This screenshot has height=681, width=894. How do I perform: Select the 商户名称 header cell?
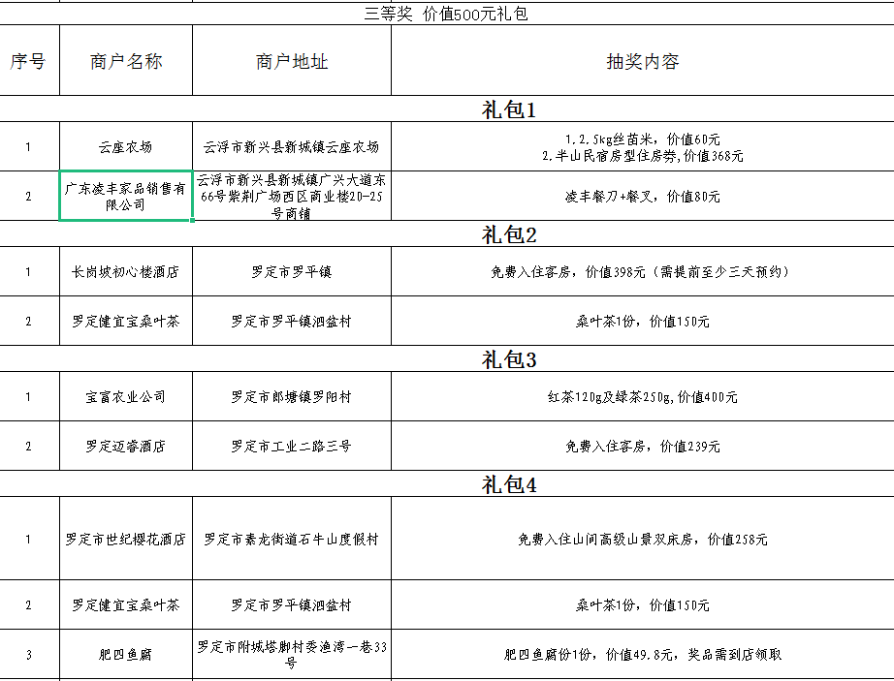click(126, 61)
